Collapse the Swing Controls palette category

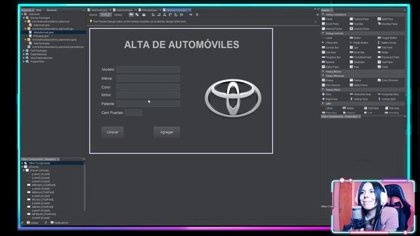tap(323, 33)
